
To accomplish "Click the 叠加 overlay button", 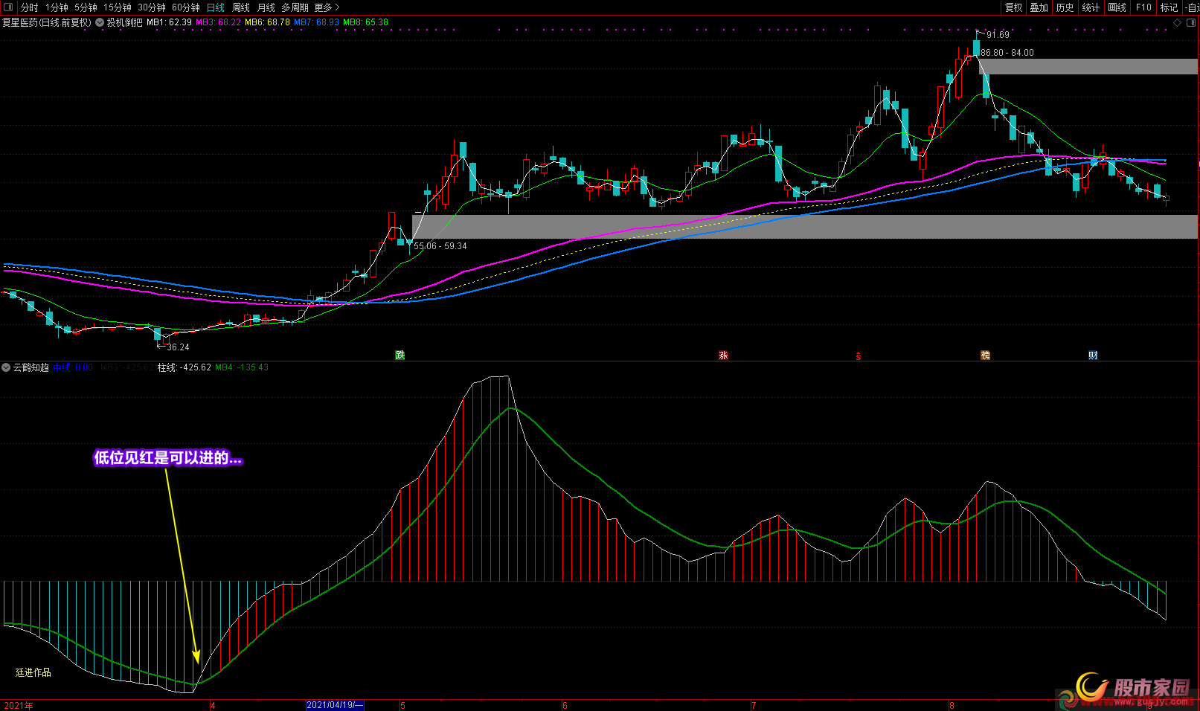I will pos(1039,7).
